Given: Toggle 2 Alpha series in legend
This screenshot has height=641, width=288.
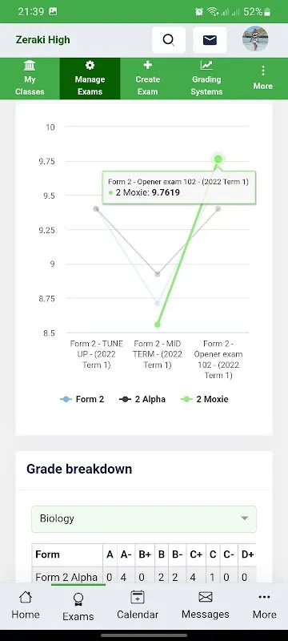Looking at the screenshot, I should [x=142, y=399].
